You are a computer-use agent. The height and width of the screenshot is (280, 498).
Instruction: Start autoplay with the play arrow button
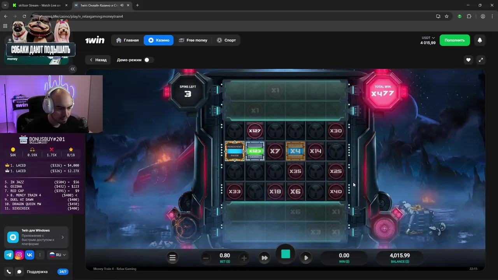pyautogui.click(x=306, y=257)
